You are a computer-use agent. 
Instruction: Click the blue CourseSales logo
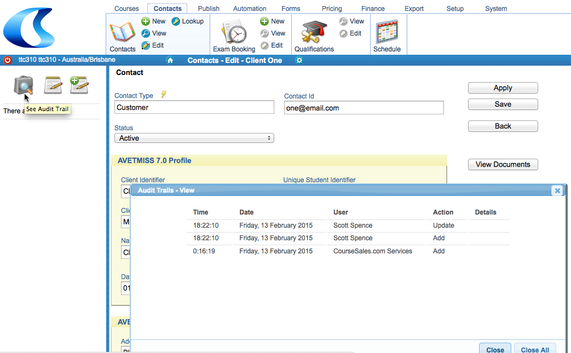click(x=29, y=28)
